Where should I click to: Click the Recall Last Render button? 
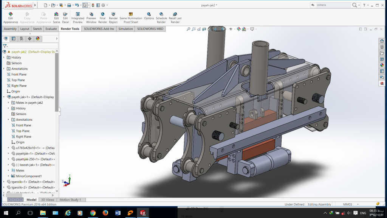pos(175,18)
